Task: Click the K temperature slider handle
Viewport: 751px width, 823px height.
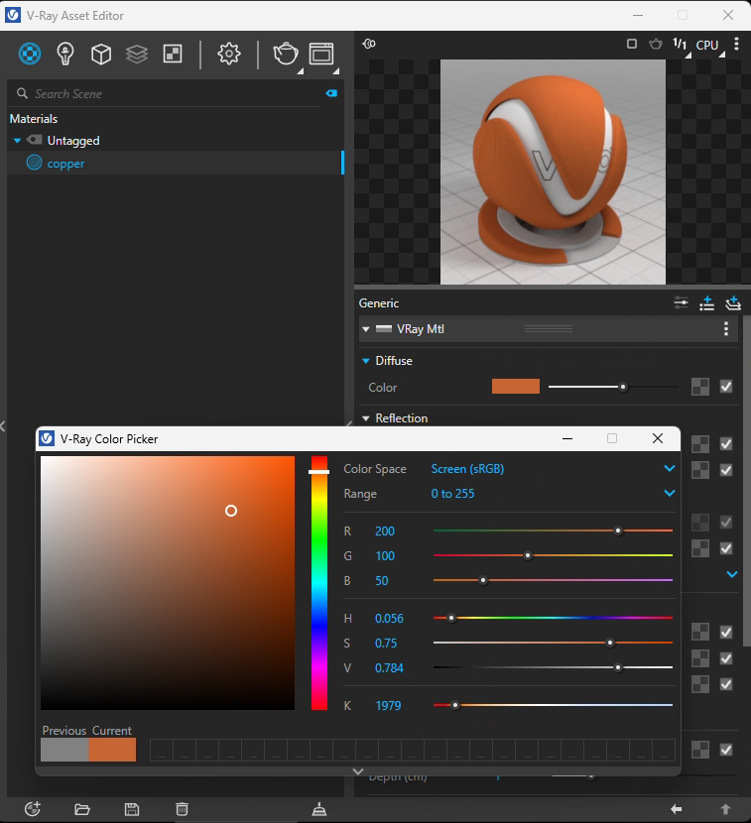Action: (455, 705)
